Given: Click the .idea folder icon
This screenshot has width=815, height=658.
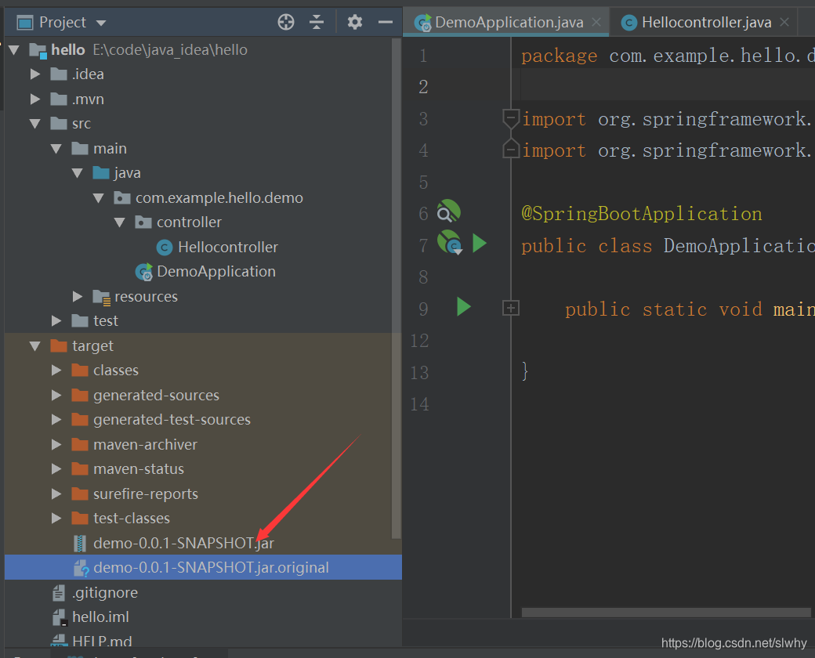Looking at the screenshot, I should point(59,74).
